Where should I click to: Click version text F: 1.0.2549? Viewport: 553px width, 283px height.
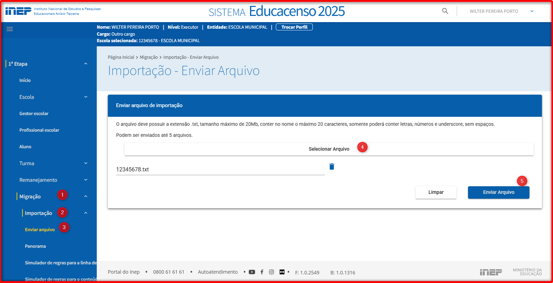pyautogui.click(x=307, y=273)
